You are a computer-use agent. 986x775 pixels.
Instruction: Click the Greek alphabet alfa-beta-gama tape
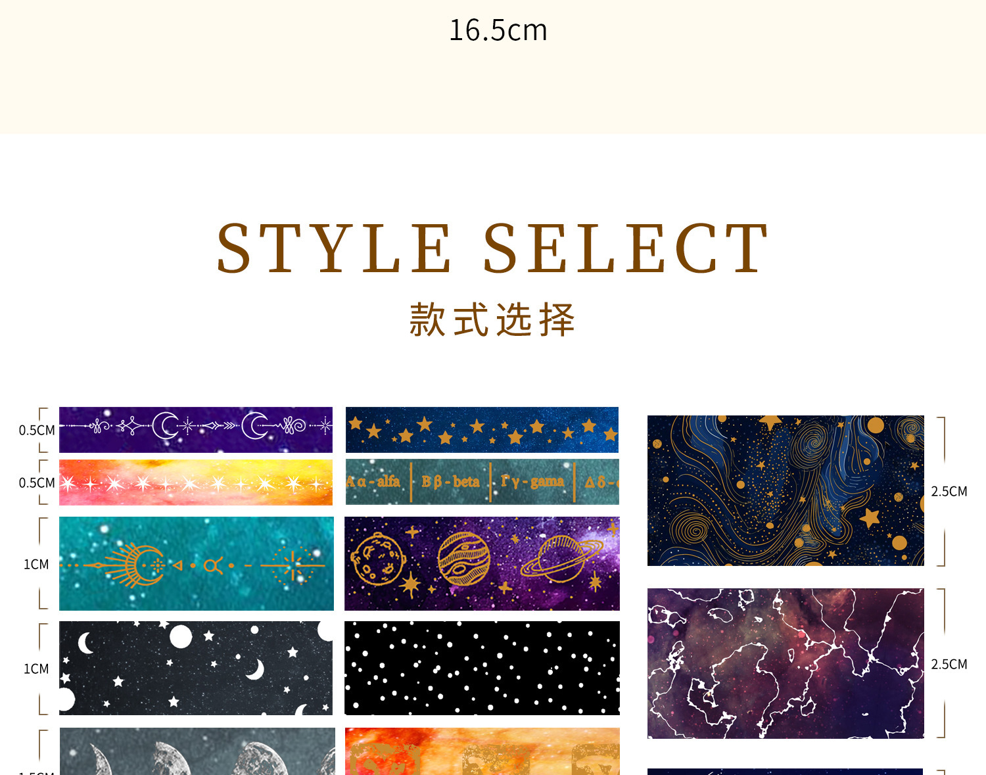(482, 482)
